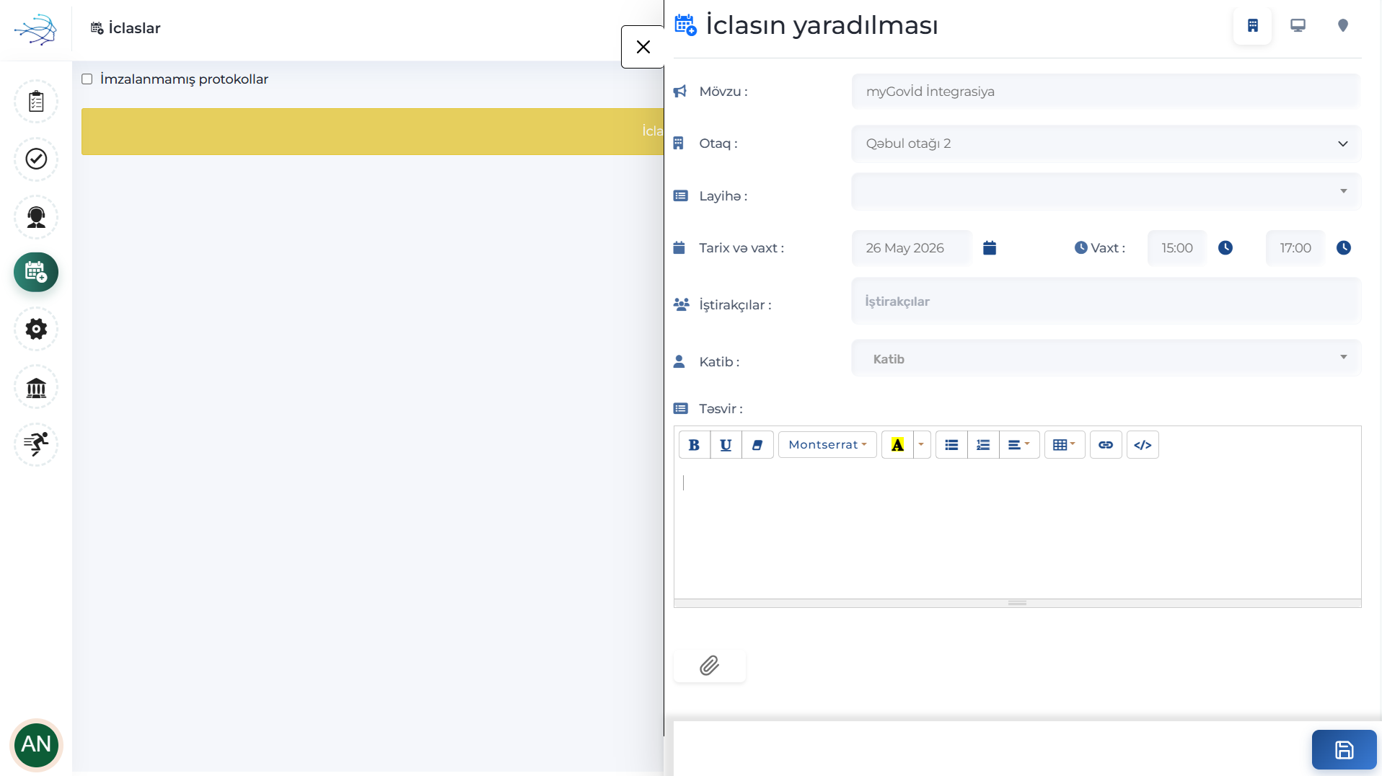Open the insert table dropdown
Image resolution: width=1382 pixels, height=776 pixels.
[x=1065, y=445]
